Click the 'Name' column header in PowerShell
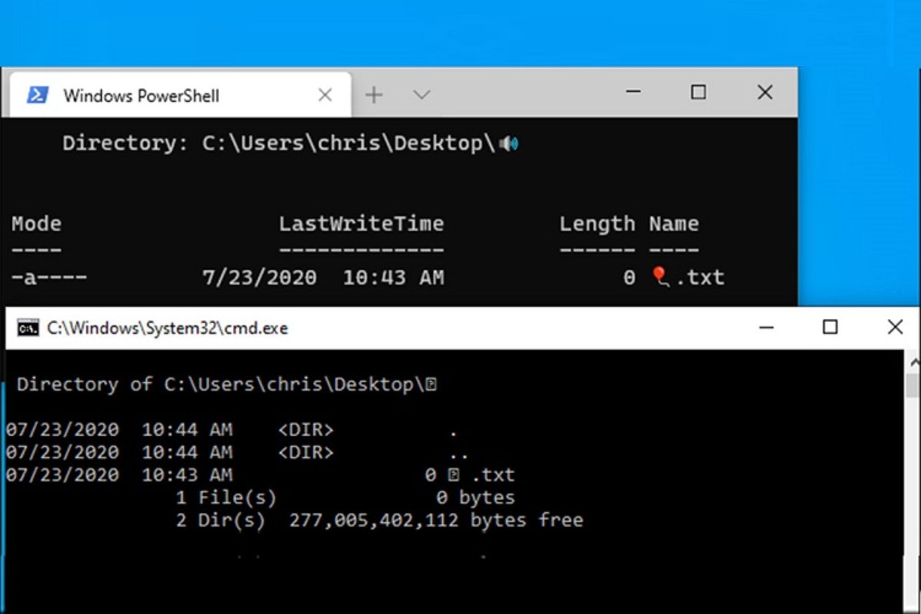 click(x=674, y=224)
